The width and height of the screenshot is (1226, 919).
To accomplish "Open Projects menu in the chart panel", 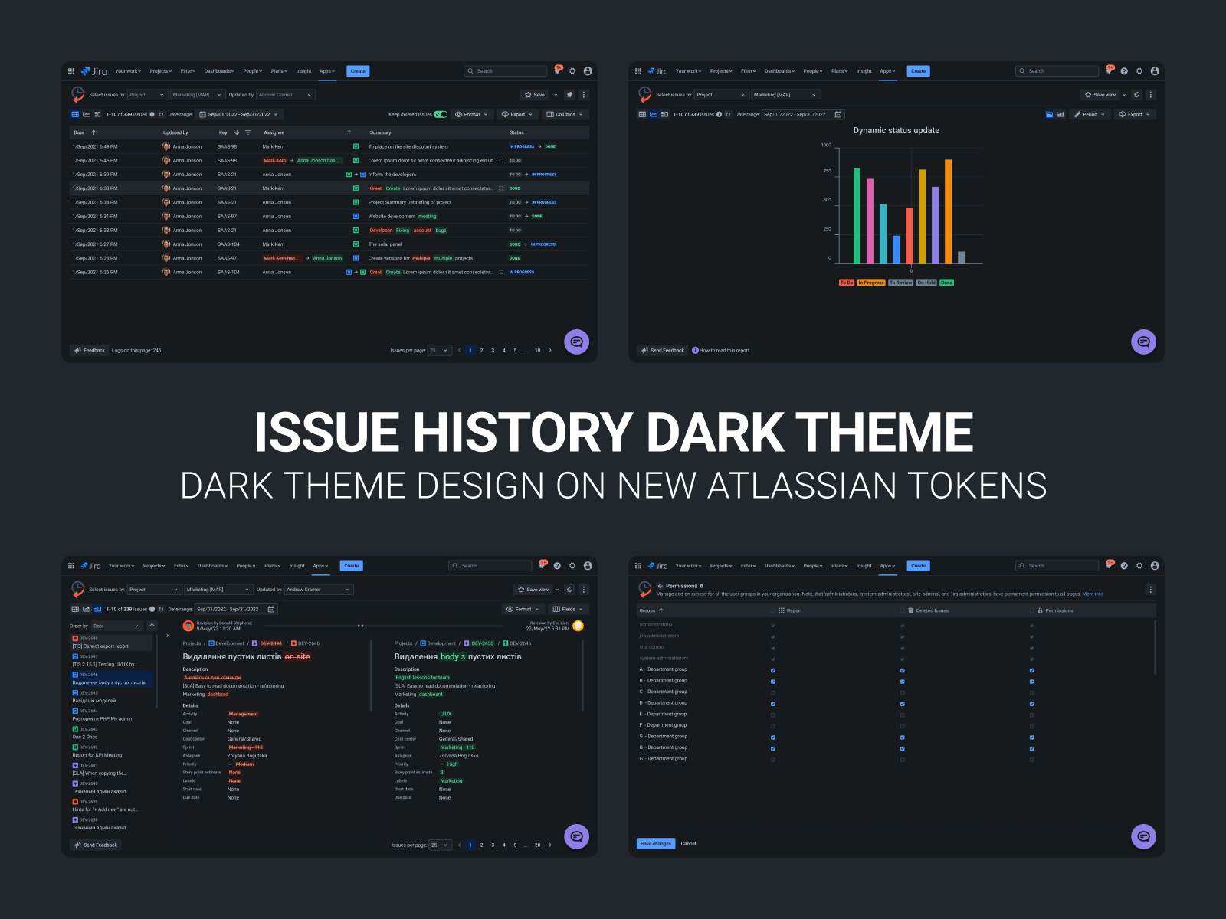I will click(x=721, y=71).
